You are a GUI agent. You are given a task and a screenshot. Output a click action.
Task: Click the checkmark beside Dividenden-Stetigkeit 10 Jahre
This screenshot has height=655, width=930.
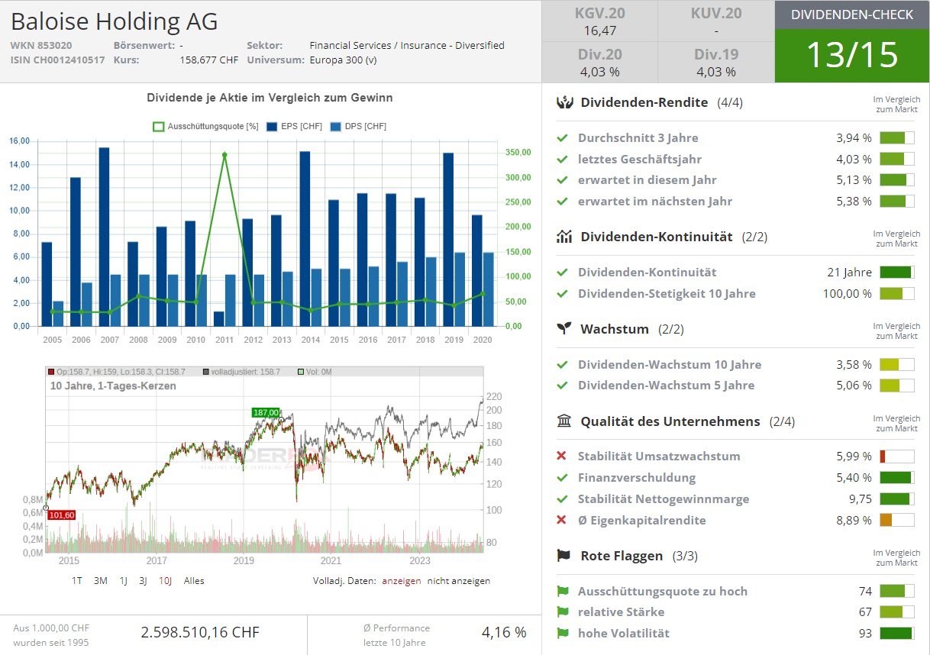point(562,294)
